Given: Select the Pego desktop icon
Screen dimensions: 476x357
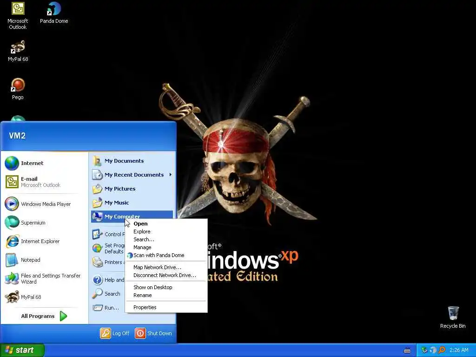Looking at the screenshot, I should click(x=18, y=89).
